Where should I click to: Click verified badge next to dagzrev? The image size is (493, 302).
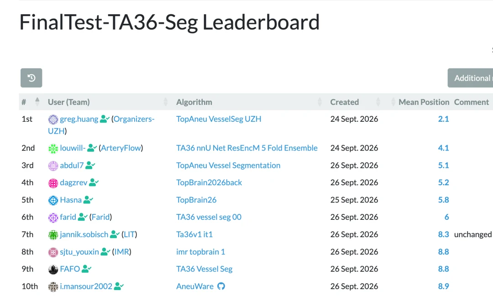tap(94, 182)
